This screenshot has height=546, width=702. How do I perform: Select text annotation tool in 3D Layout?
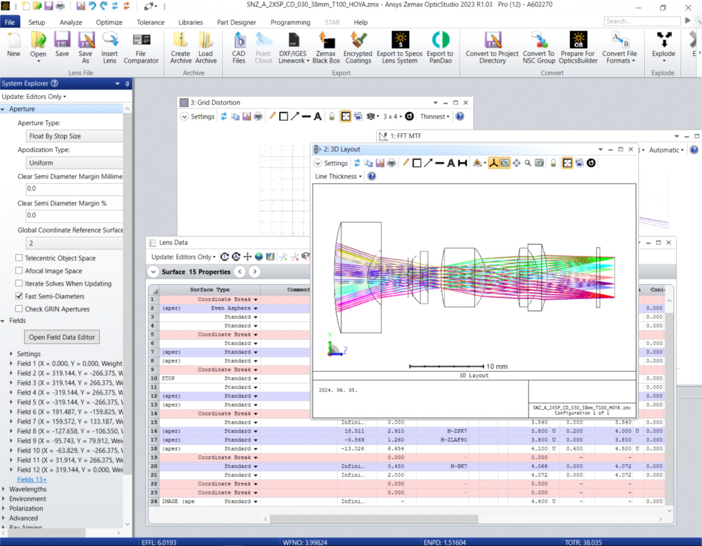[x=451, y=163]
